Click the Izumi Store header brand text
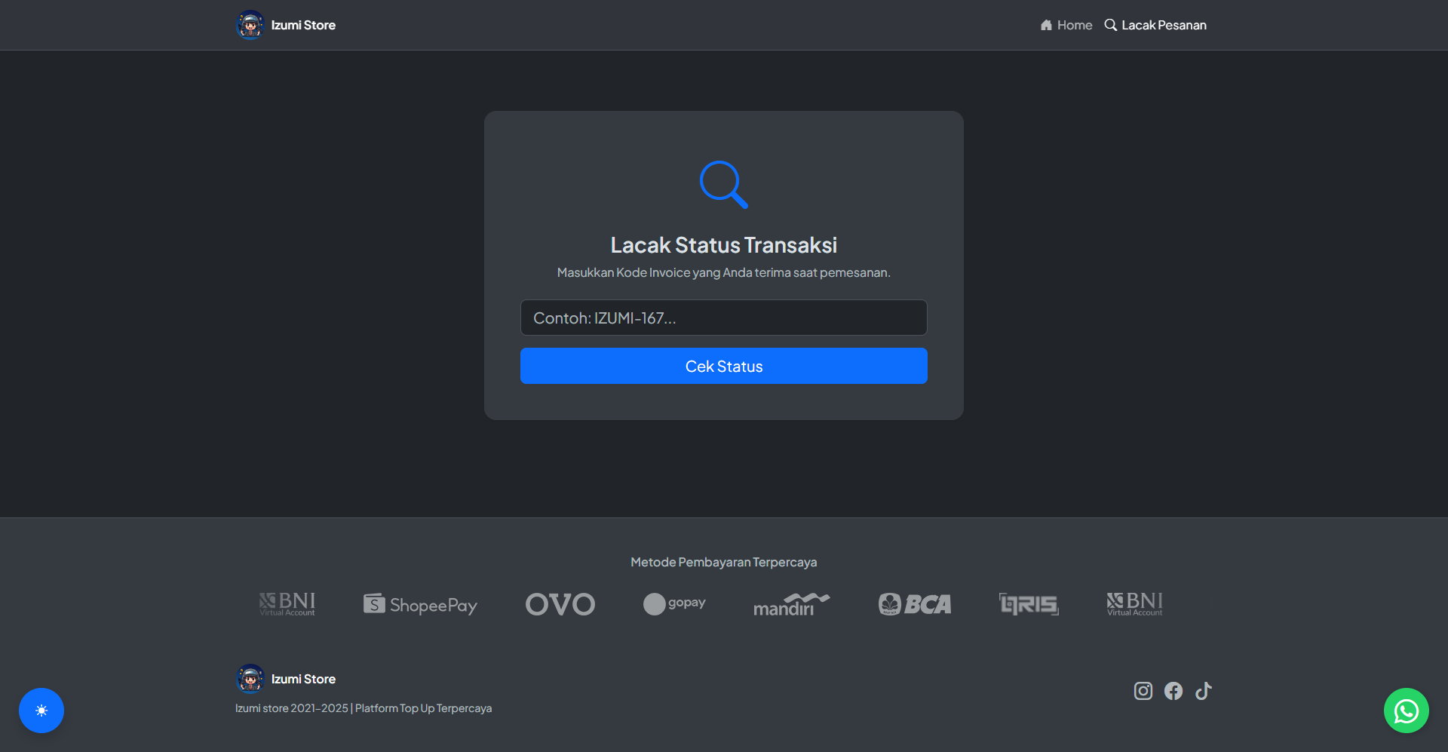The height and width of the screenshot is (752, 1448). coord(303,25)
